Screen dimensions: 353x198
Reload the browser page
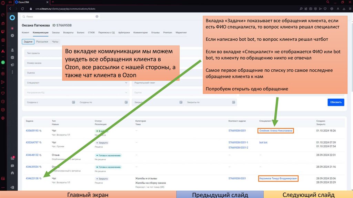(22, 9)
